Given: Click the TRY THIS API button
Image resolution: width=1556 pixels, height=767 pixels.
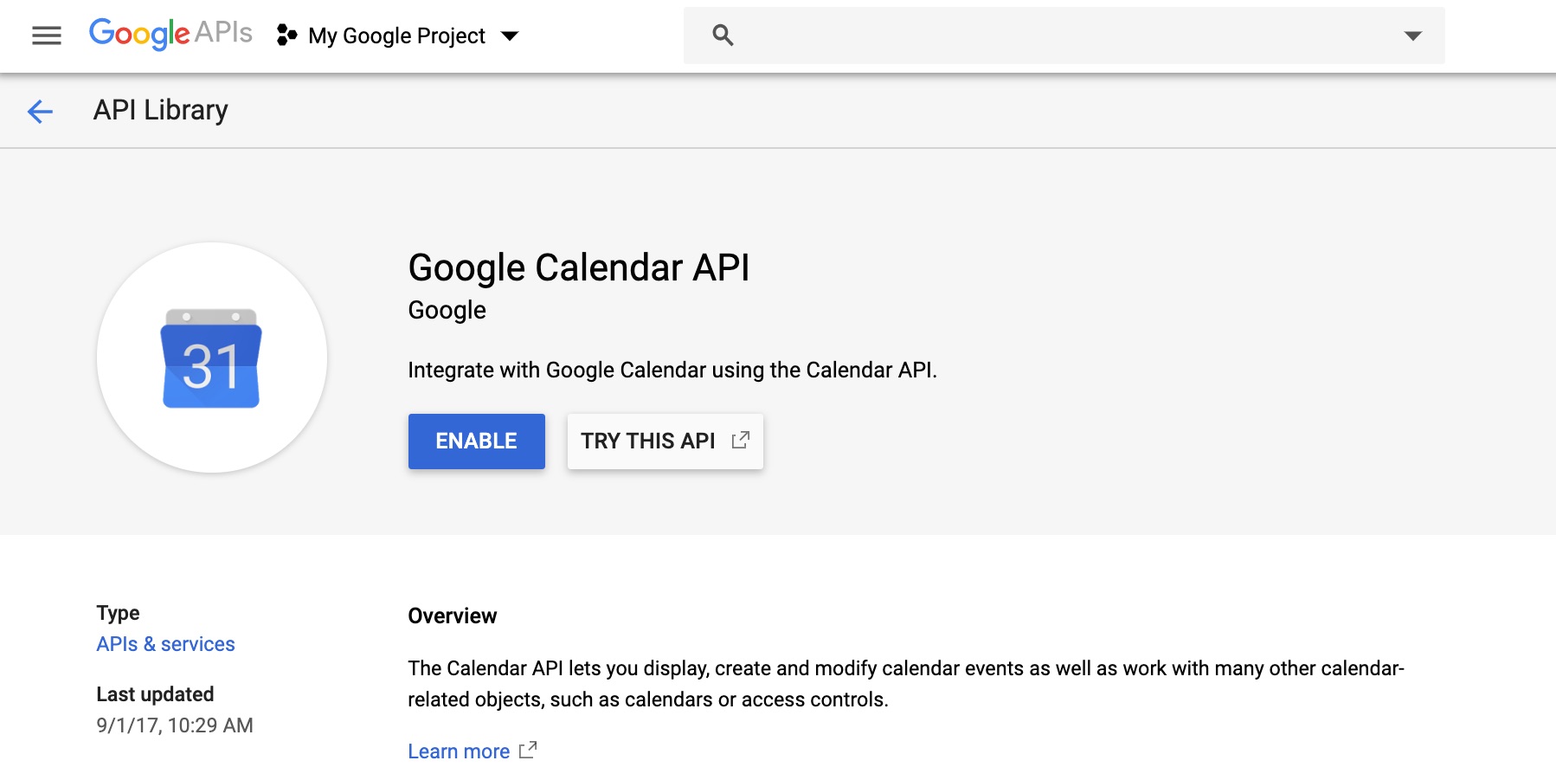Looking at the screenshot, I should coord(648,442).
